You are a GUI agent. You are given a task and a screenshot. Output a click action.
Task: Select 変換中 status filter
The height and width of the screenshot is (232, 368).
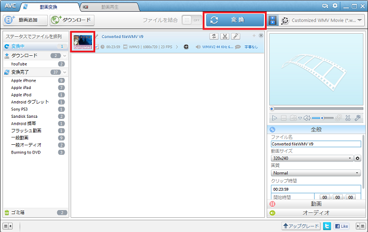click(x=36, y=47)
